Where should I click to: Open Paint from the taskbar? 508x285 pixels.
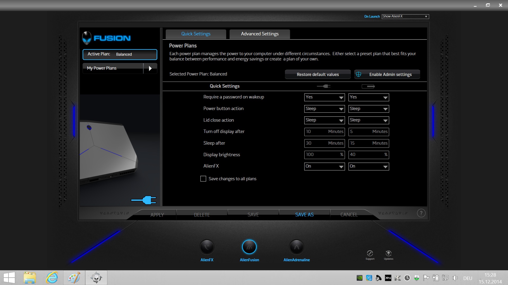[x=74, y=278]
